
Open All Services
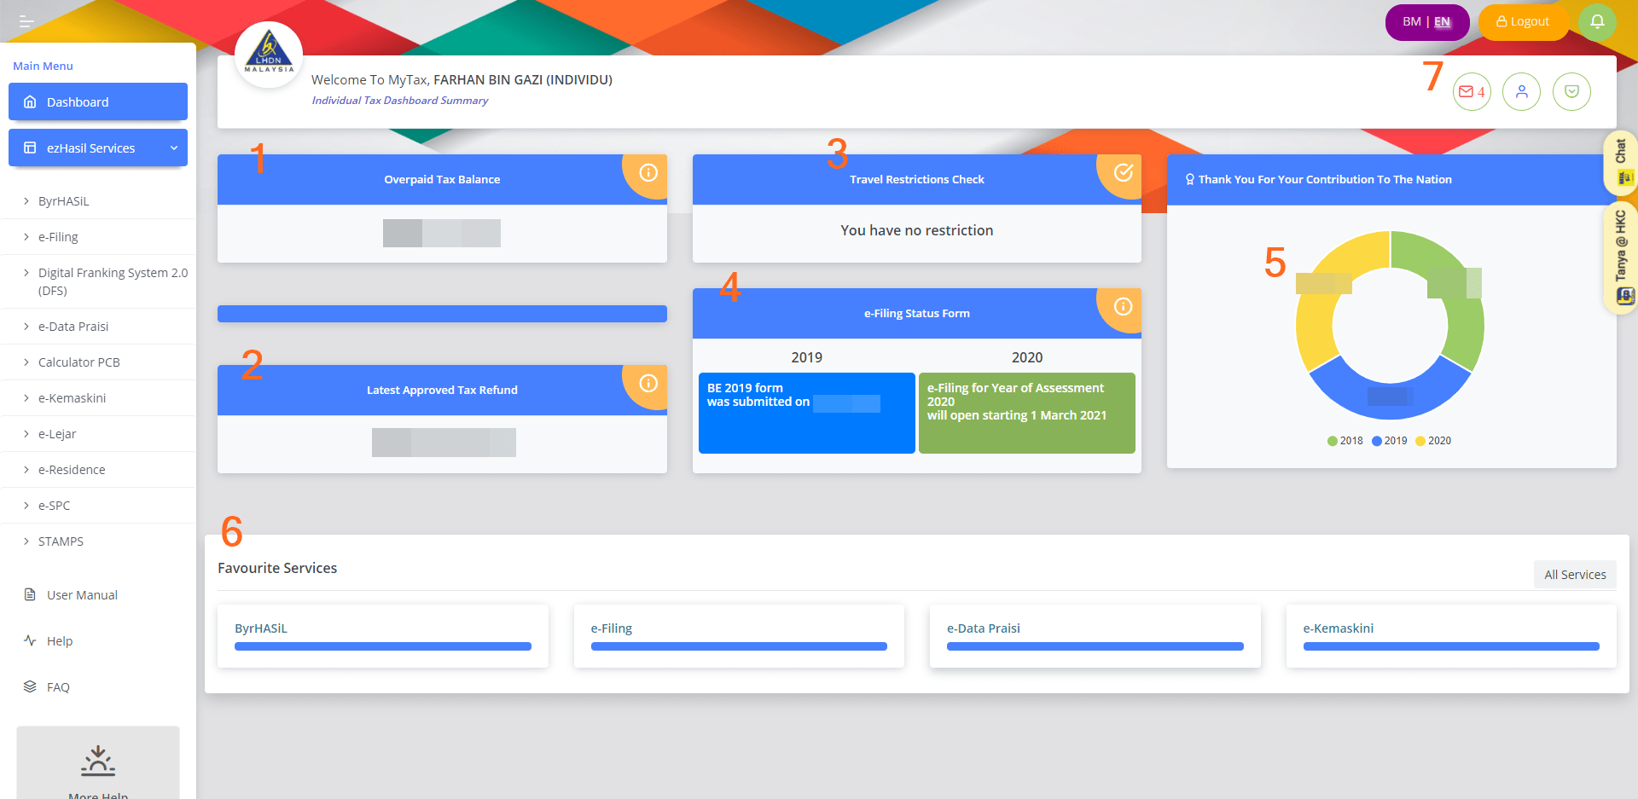point(1574,574)
